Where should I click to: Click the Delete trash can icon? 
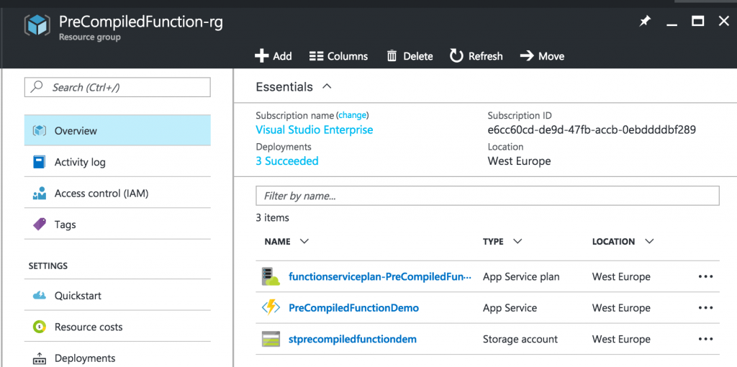tap(392, 56)
